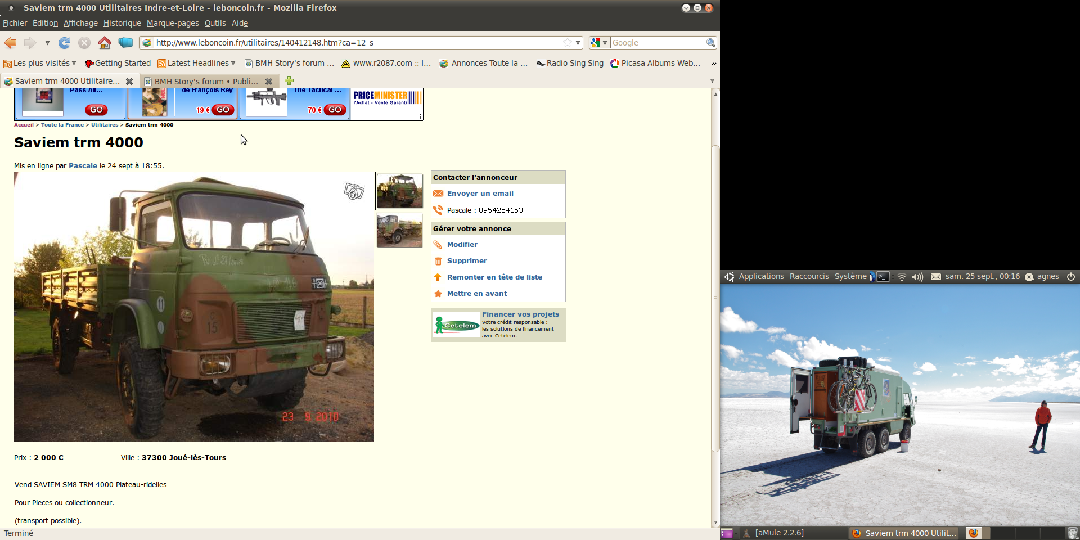Viewport: 1080px width, 540px height.
Task: Go back with the back arrow
Action: pyautogui.click(x=11, y=43)
